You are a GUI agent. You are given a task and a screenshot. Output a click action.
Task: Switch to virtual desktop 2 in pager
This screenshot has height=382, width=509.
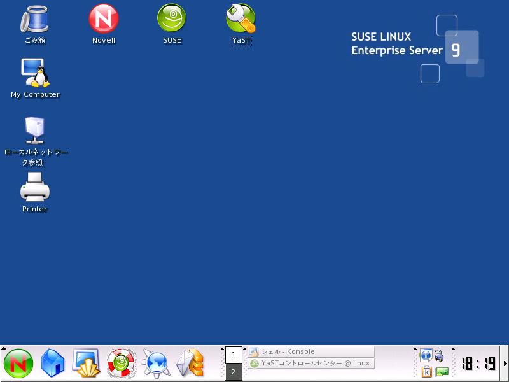pyautogui.click(x=234, y=372)
